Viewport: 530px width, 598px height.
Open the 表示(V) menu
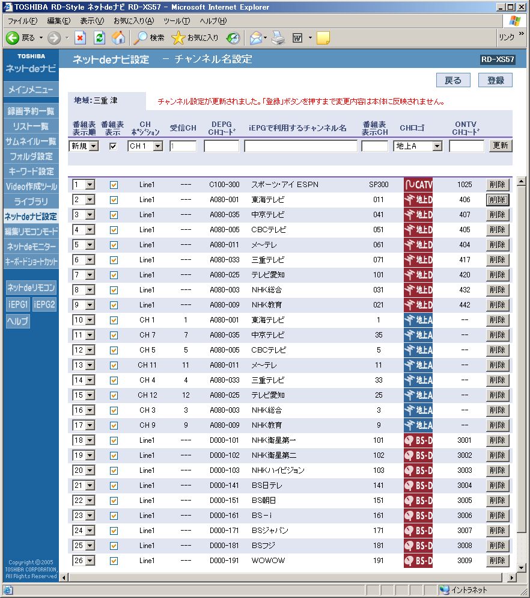point(92,20)
